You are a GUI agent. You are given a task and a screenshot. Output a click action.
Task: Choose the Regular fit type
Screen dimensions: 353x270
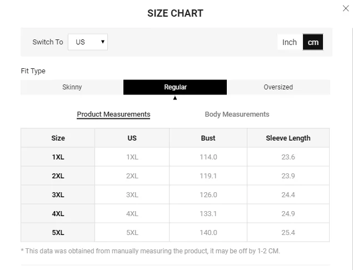pos(175,87)
